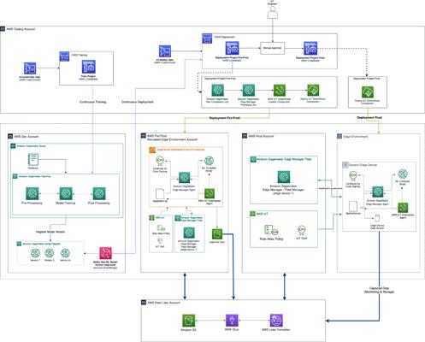
Task: Click the Amazon SageMaker Pipeline label
Action: tap(34, 177)
